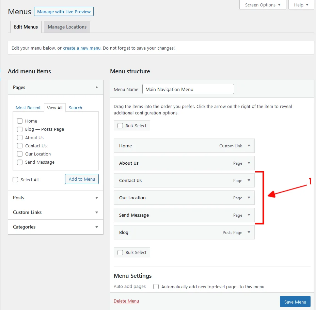Expand the About Us menu item arrow
Image resolution: width=316 pixels, height=310 pixels.
tap(249, 163)
